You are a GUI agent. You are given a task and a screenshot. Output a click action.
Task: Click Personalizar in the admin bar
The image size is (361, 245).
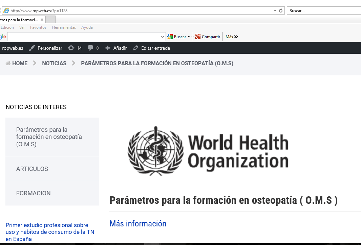click(46, 48)
